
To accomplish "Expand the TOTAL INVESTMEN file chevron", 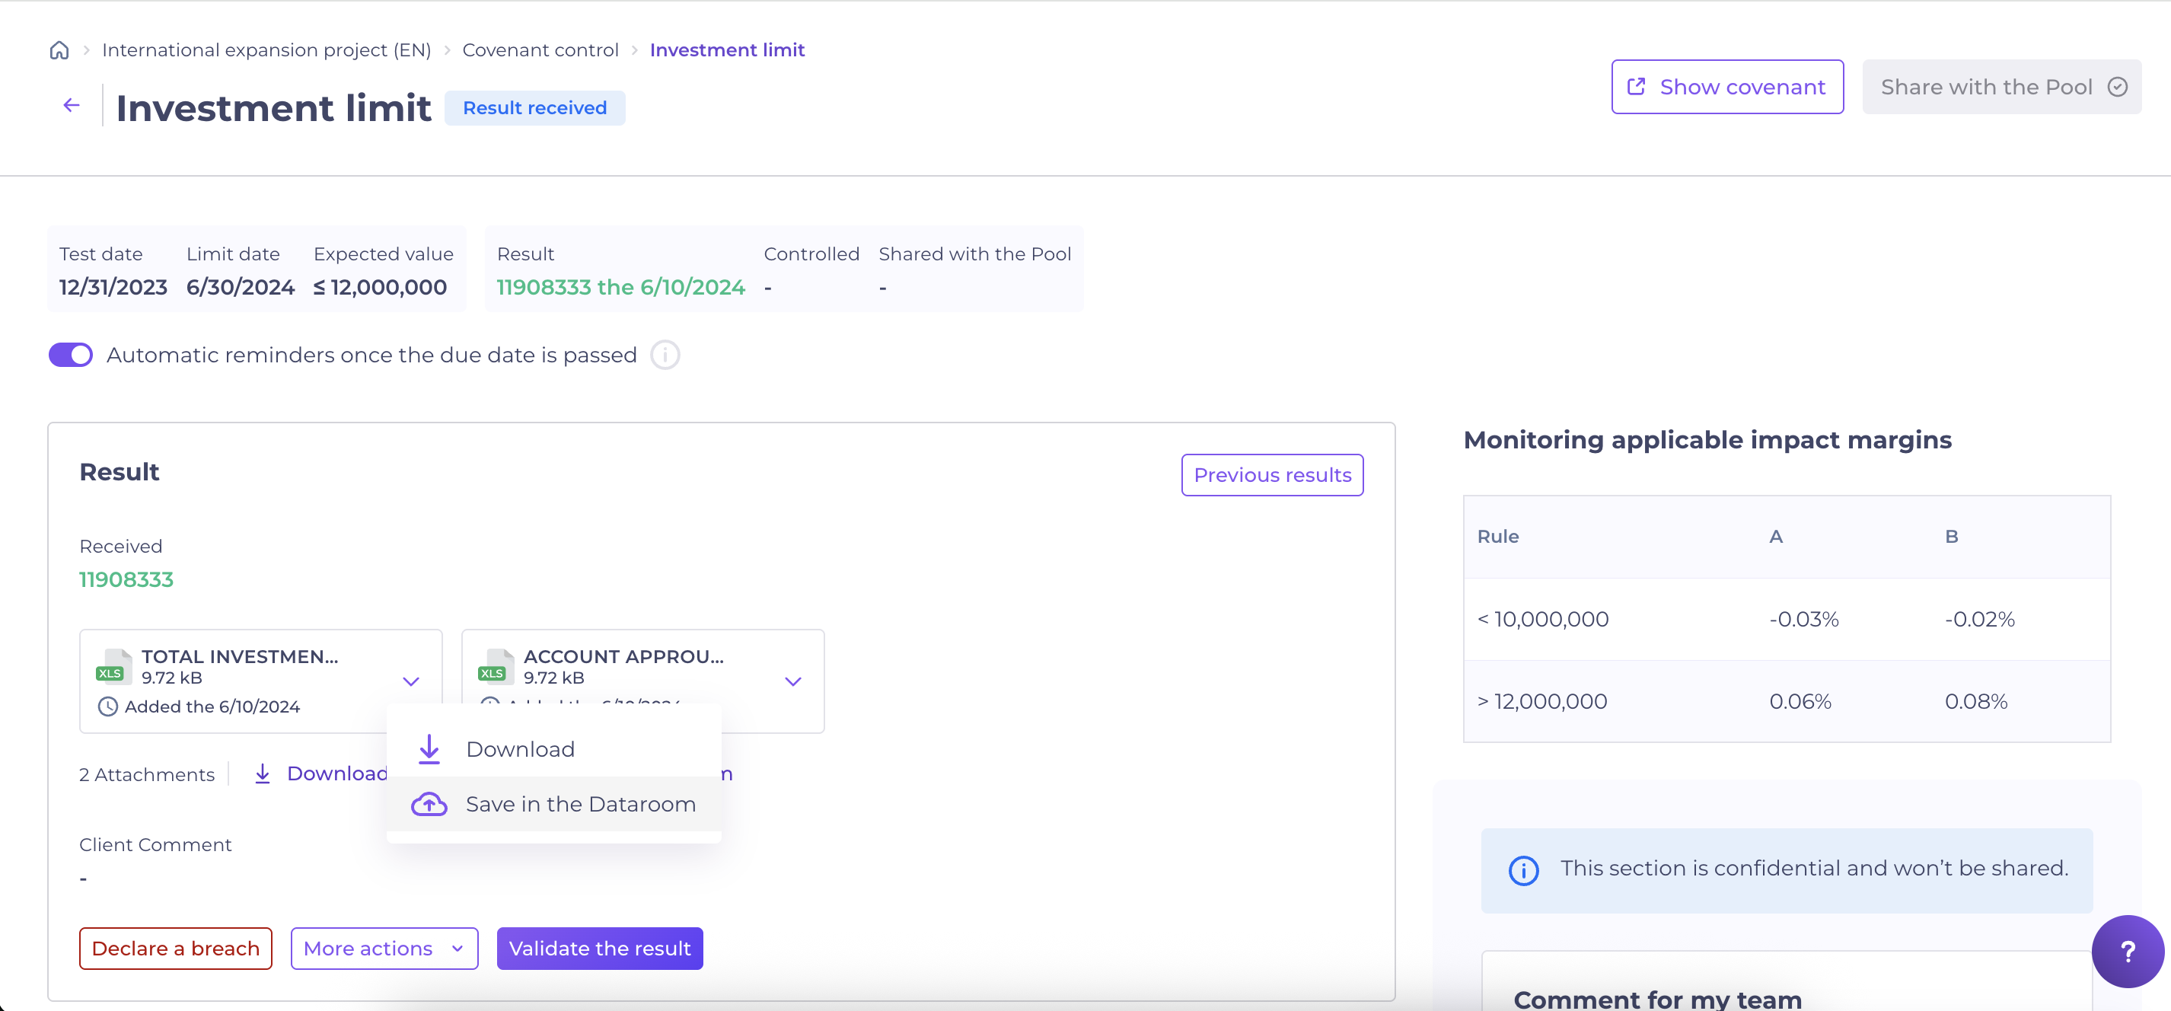I will click(x=411, y=681).
